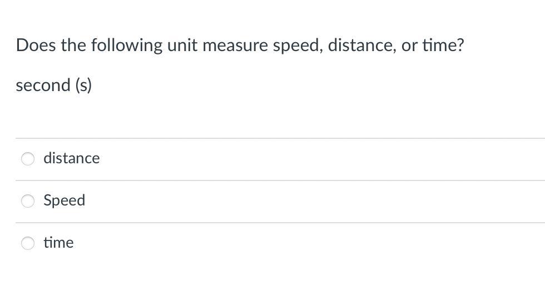Click the word "or" in the question

click(409, 45)
